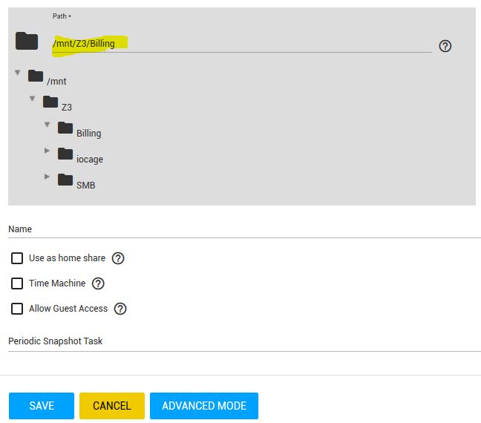
Task: Collapse the /mnt tree node arrow
Action: click(x=18, y=73)
